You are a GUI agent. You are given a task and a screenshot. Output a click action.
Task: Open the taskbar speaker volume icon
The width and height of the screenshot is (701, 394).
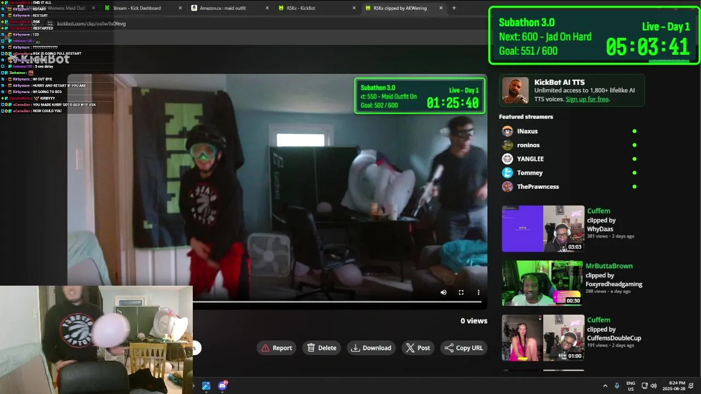(x=653, y=386)
